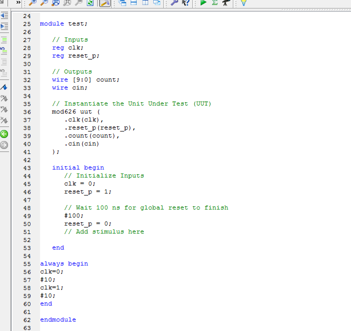Click the '// Add stimulus here' comment

click(104, 232)
